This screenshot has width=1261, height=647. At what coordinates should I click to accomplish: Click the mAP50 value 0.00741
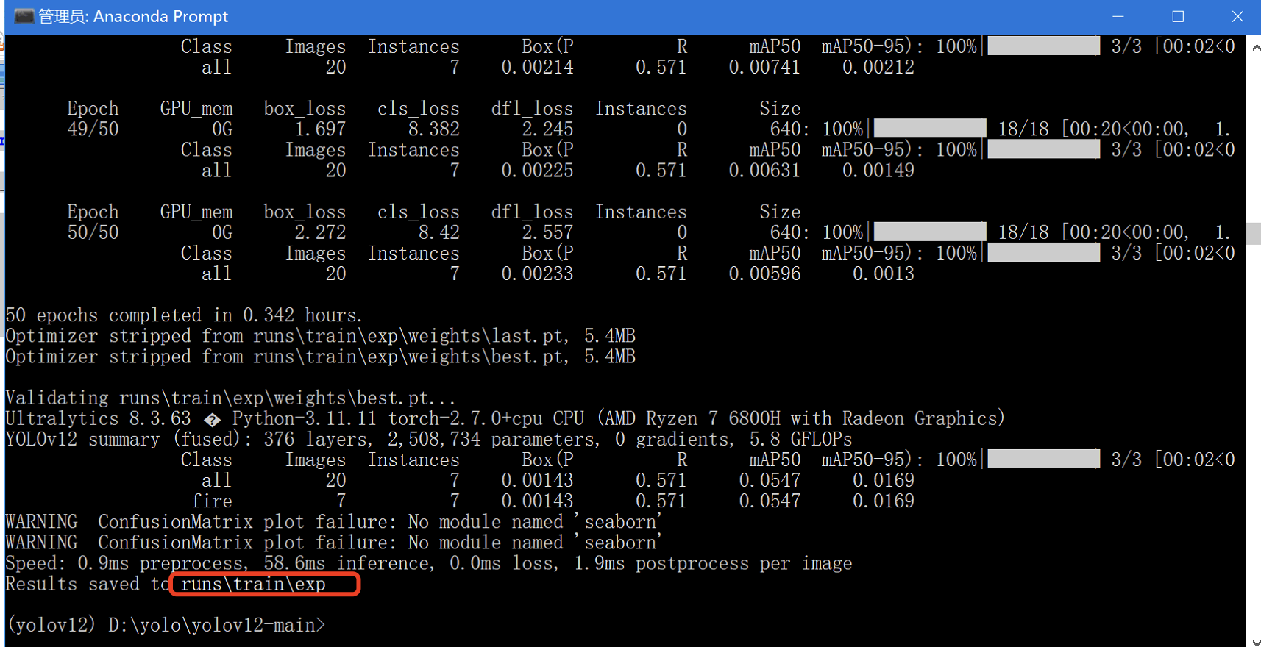click(x=764, y=68)
